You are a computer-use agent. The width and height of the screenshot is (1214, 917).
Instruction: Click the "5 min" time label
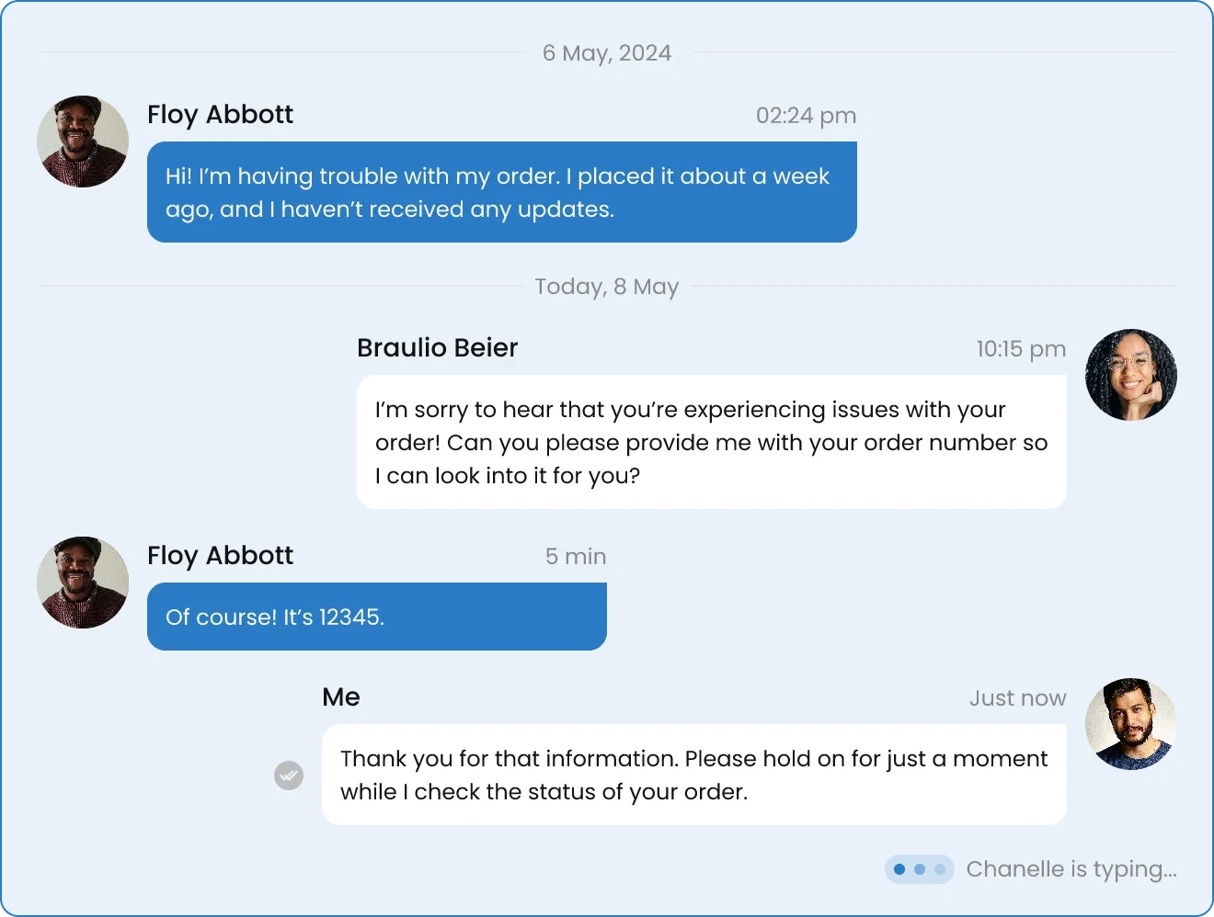575,557
